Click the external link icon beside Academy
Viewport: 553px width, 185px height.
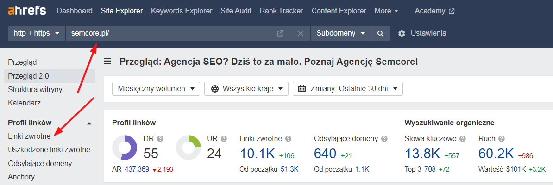(x=452, y=11)
